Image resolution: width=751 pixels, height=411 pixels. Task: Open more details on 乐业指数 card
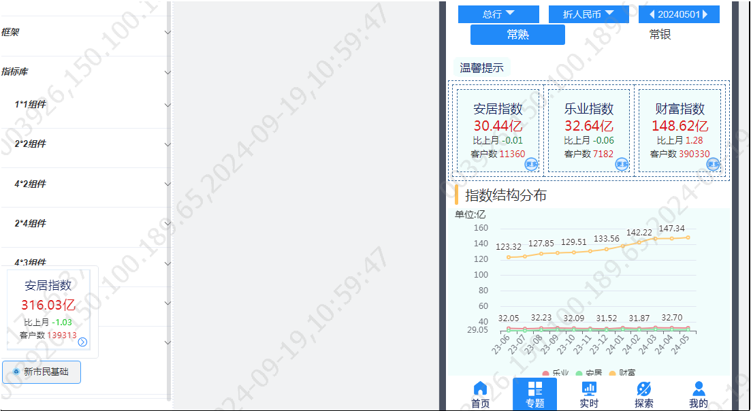622,164
